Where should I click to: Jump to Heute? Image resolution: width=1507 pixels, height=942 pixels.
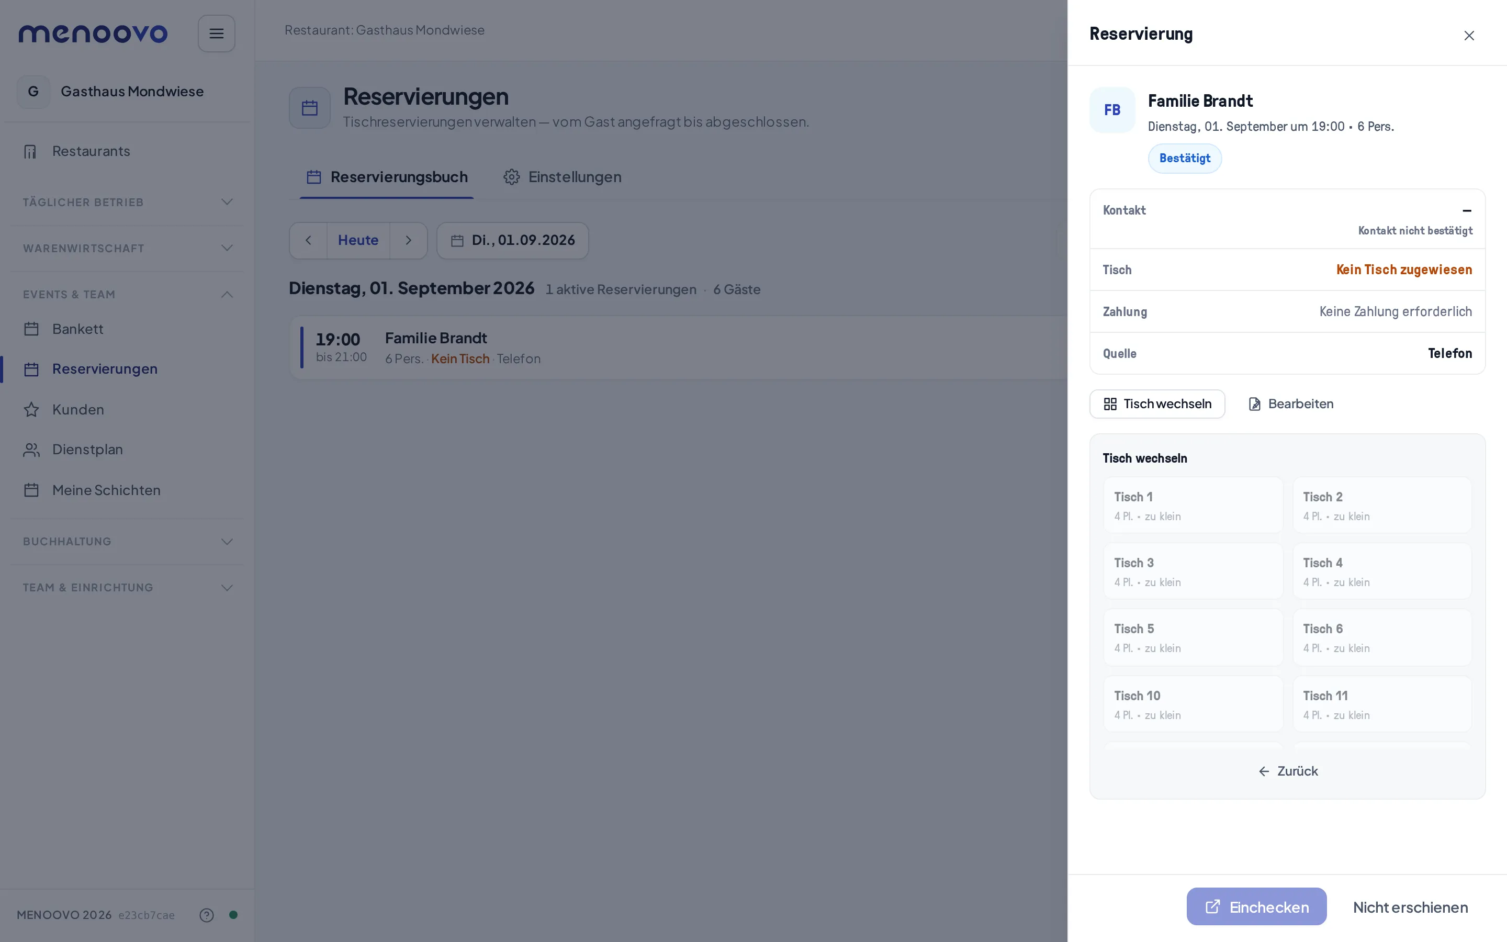(x=358, y=241)
